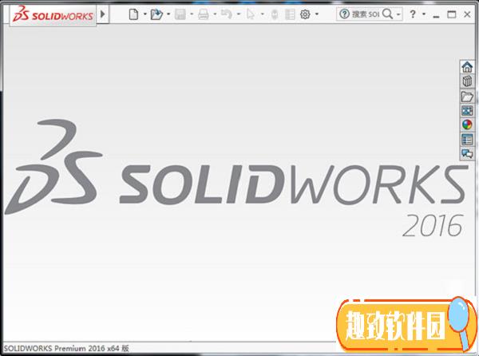
Task: Open the Help question mark menu
Action: pos(413,14)
